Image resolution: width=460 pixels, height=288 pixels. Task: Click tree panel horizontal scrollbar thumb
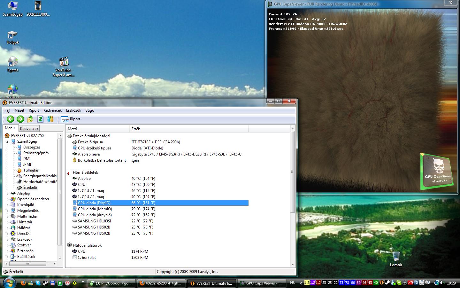(x=28, y=264)
